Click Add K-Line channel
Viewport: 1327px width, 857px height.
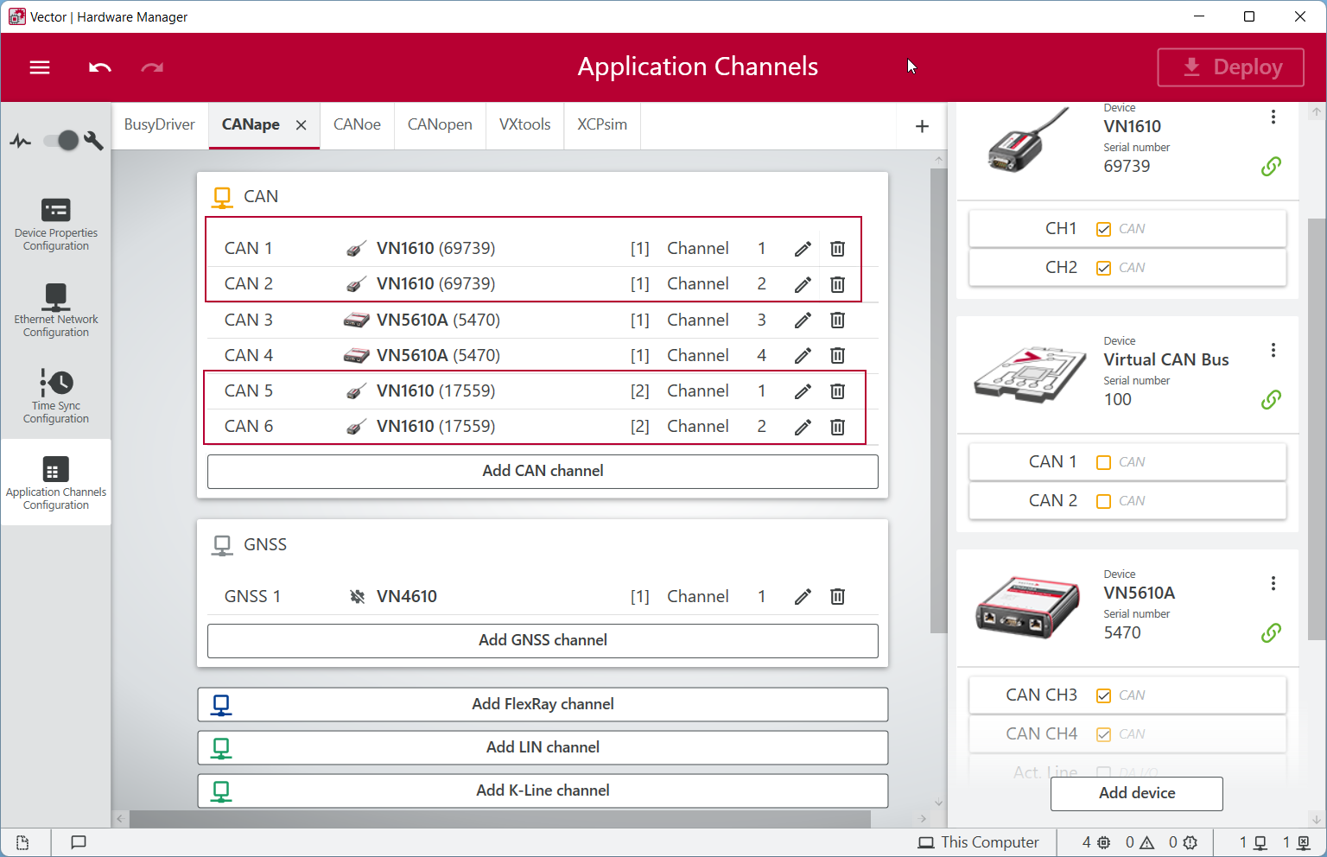pos(543,791)
